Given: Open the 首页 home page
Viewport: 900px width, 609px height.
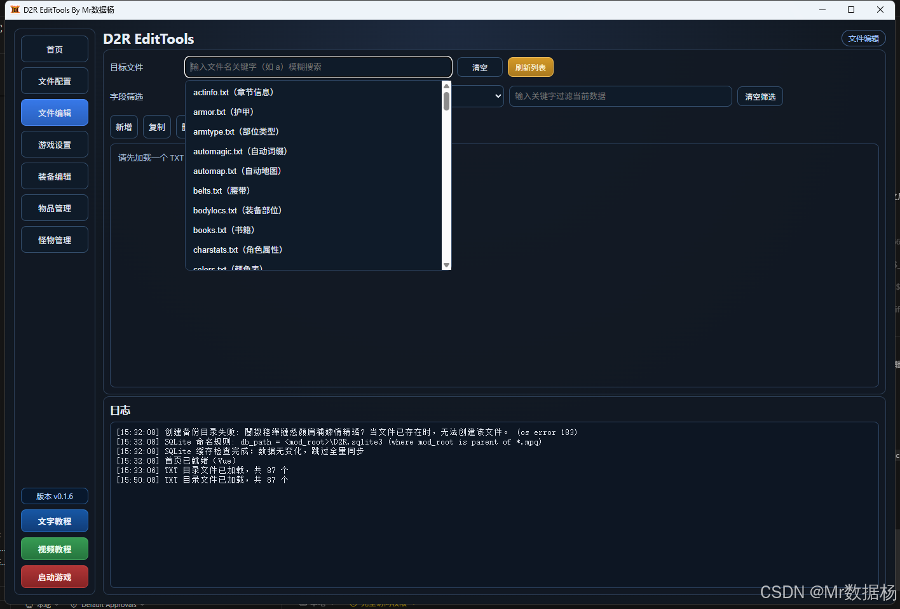Looking at the screenshot, I should point(55,50).
